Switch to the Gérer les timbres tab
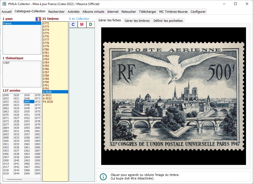This screenshot has height=184, width=253. [137, 21]
